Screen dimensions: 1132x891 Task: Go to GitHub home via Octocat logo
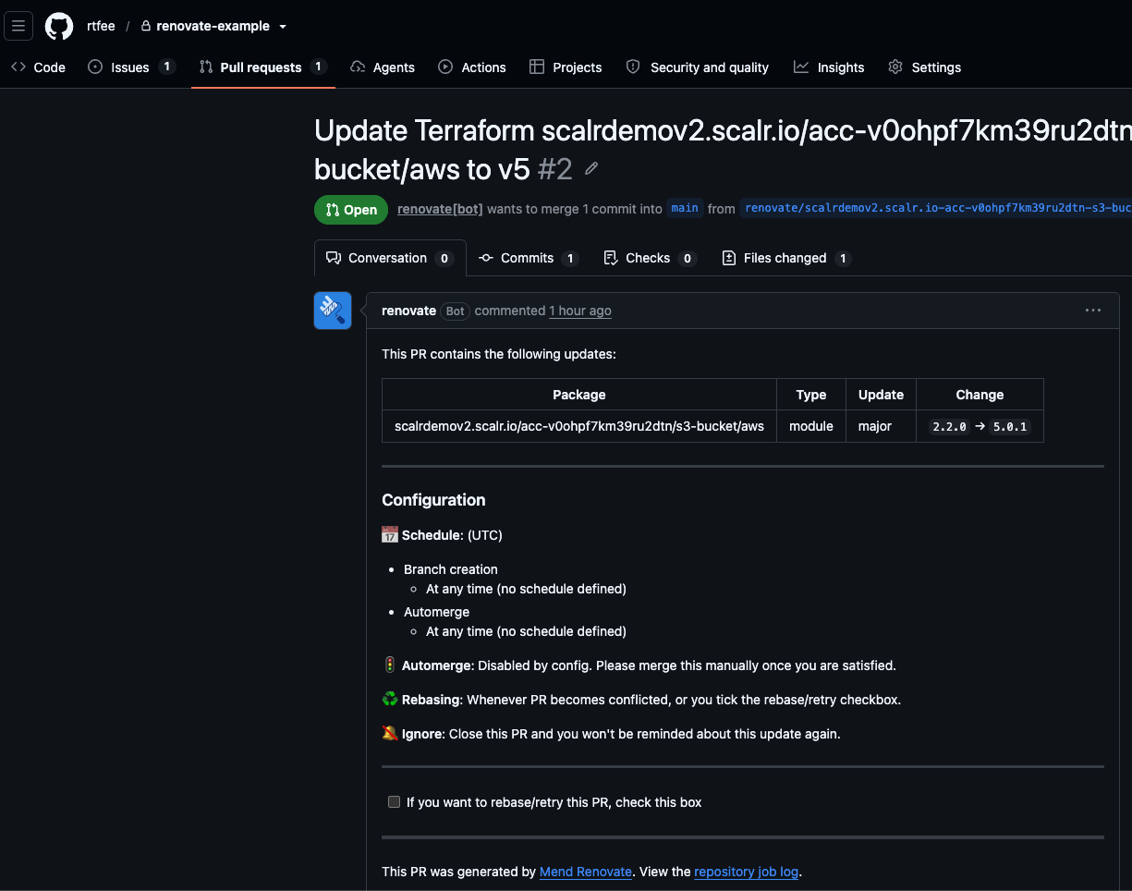59,26
